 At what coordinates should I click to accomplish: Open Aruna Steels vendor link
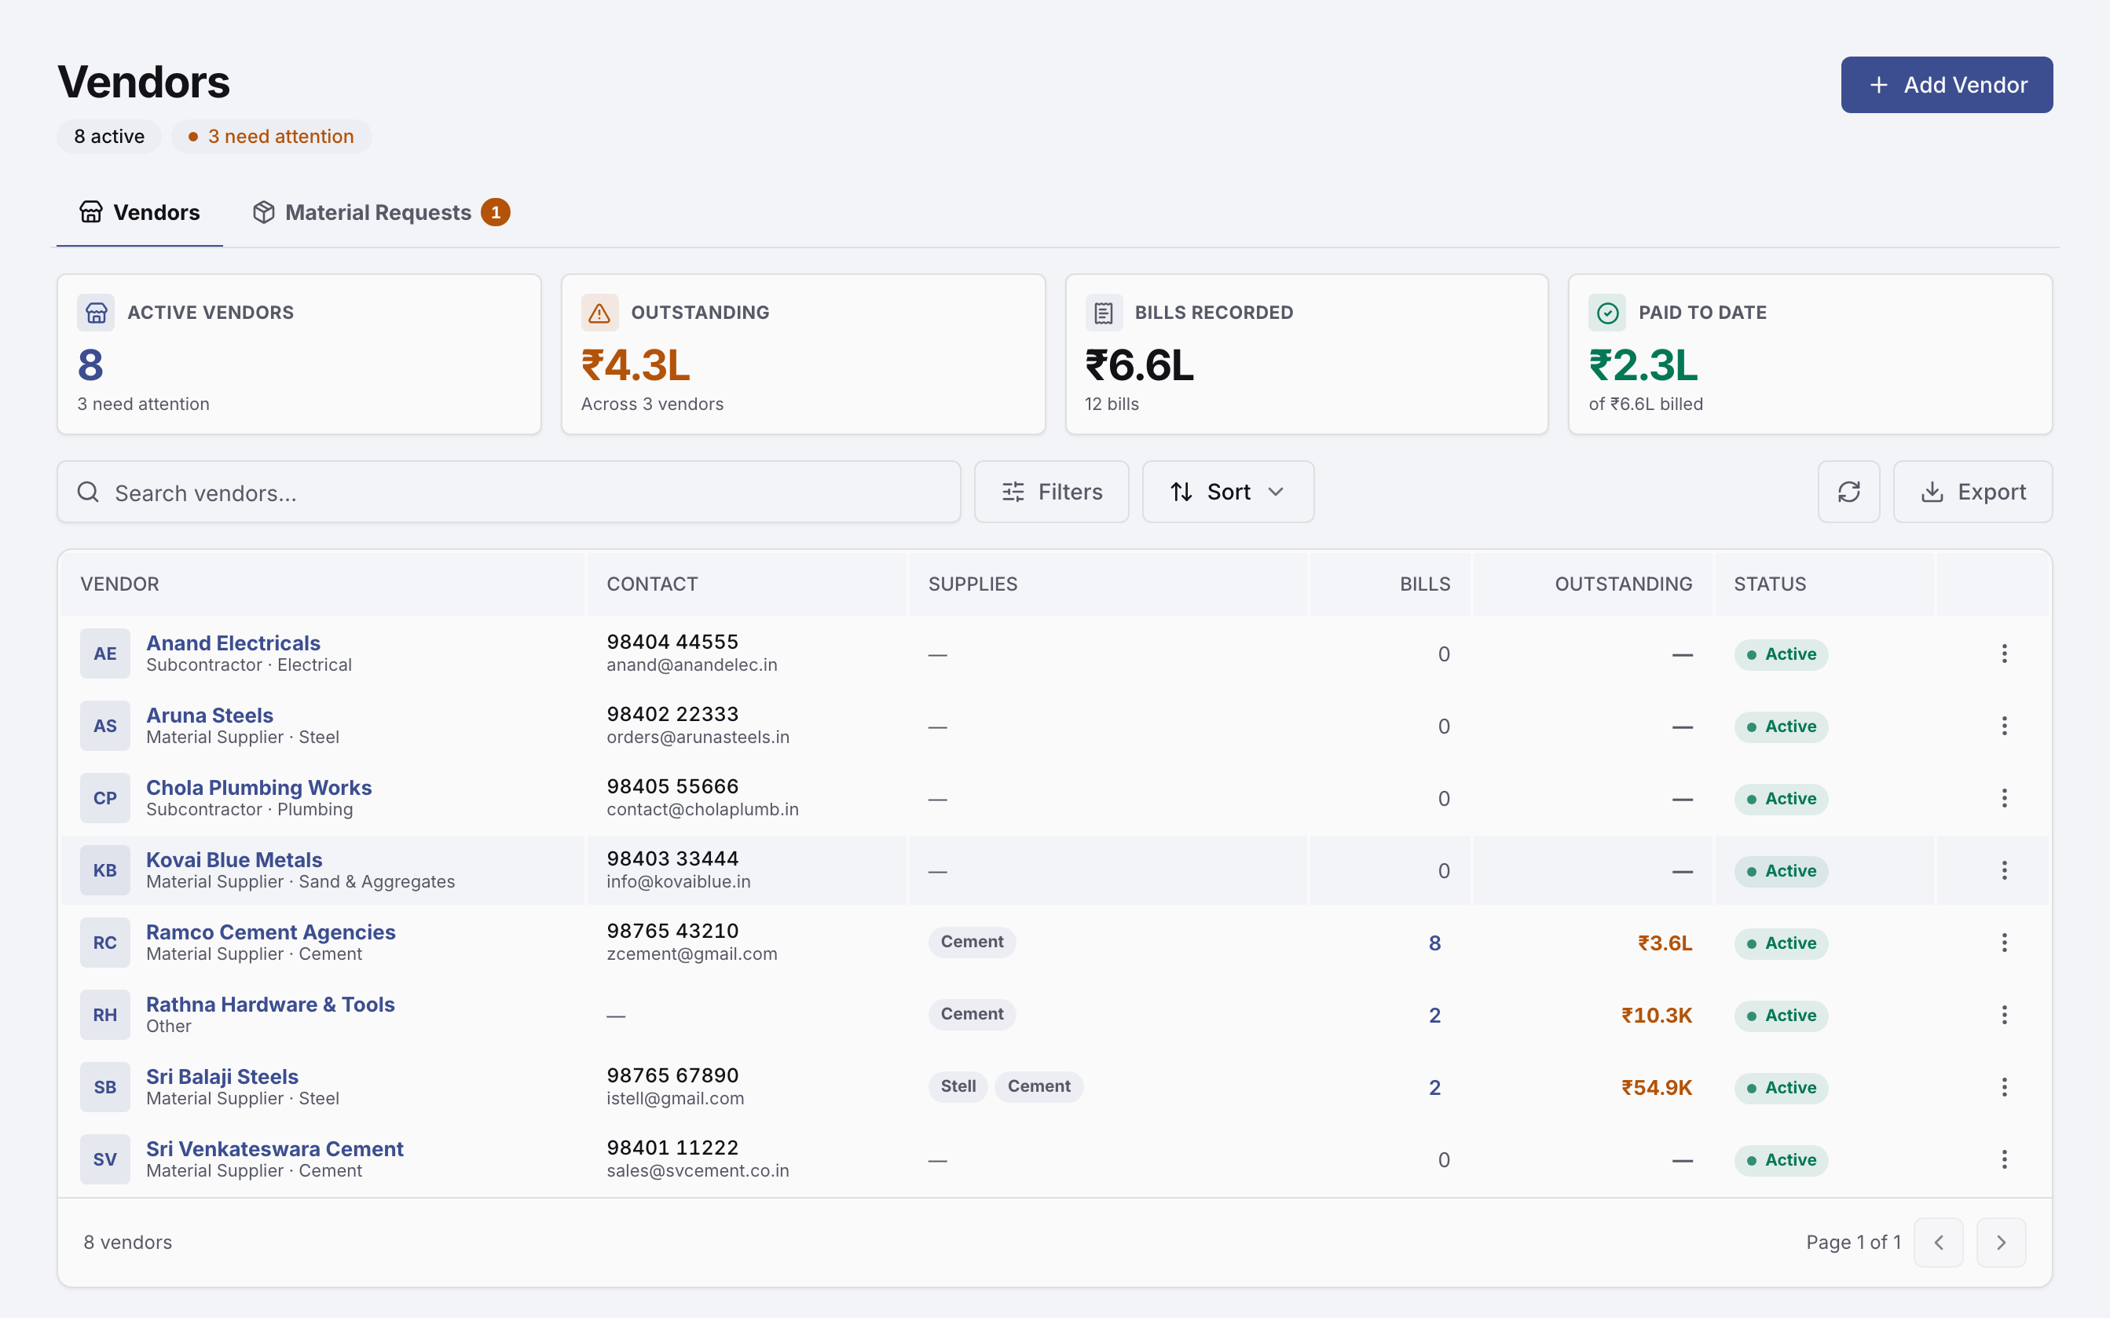pyautogui.click(x=209, y=715)
